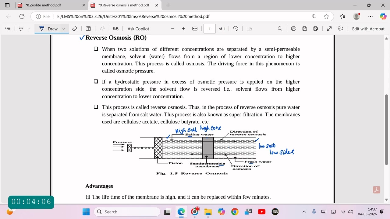Open the browser profile menu
Viewport: 390px width, 219px height.
point(356,16)
